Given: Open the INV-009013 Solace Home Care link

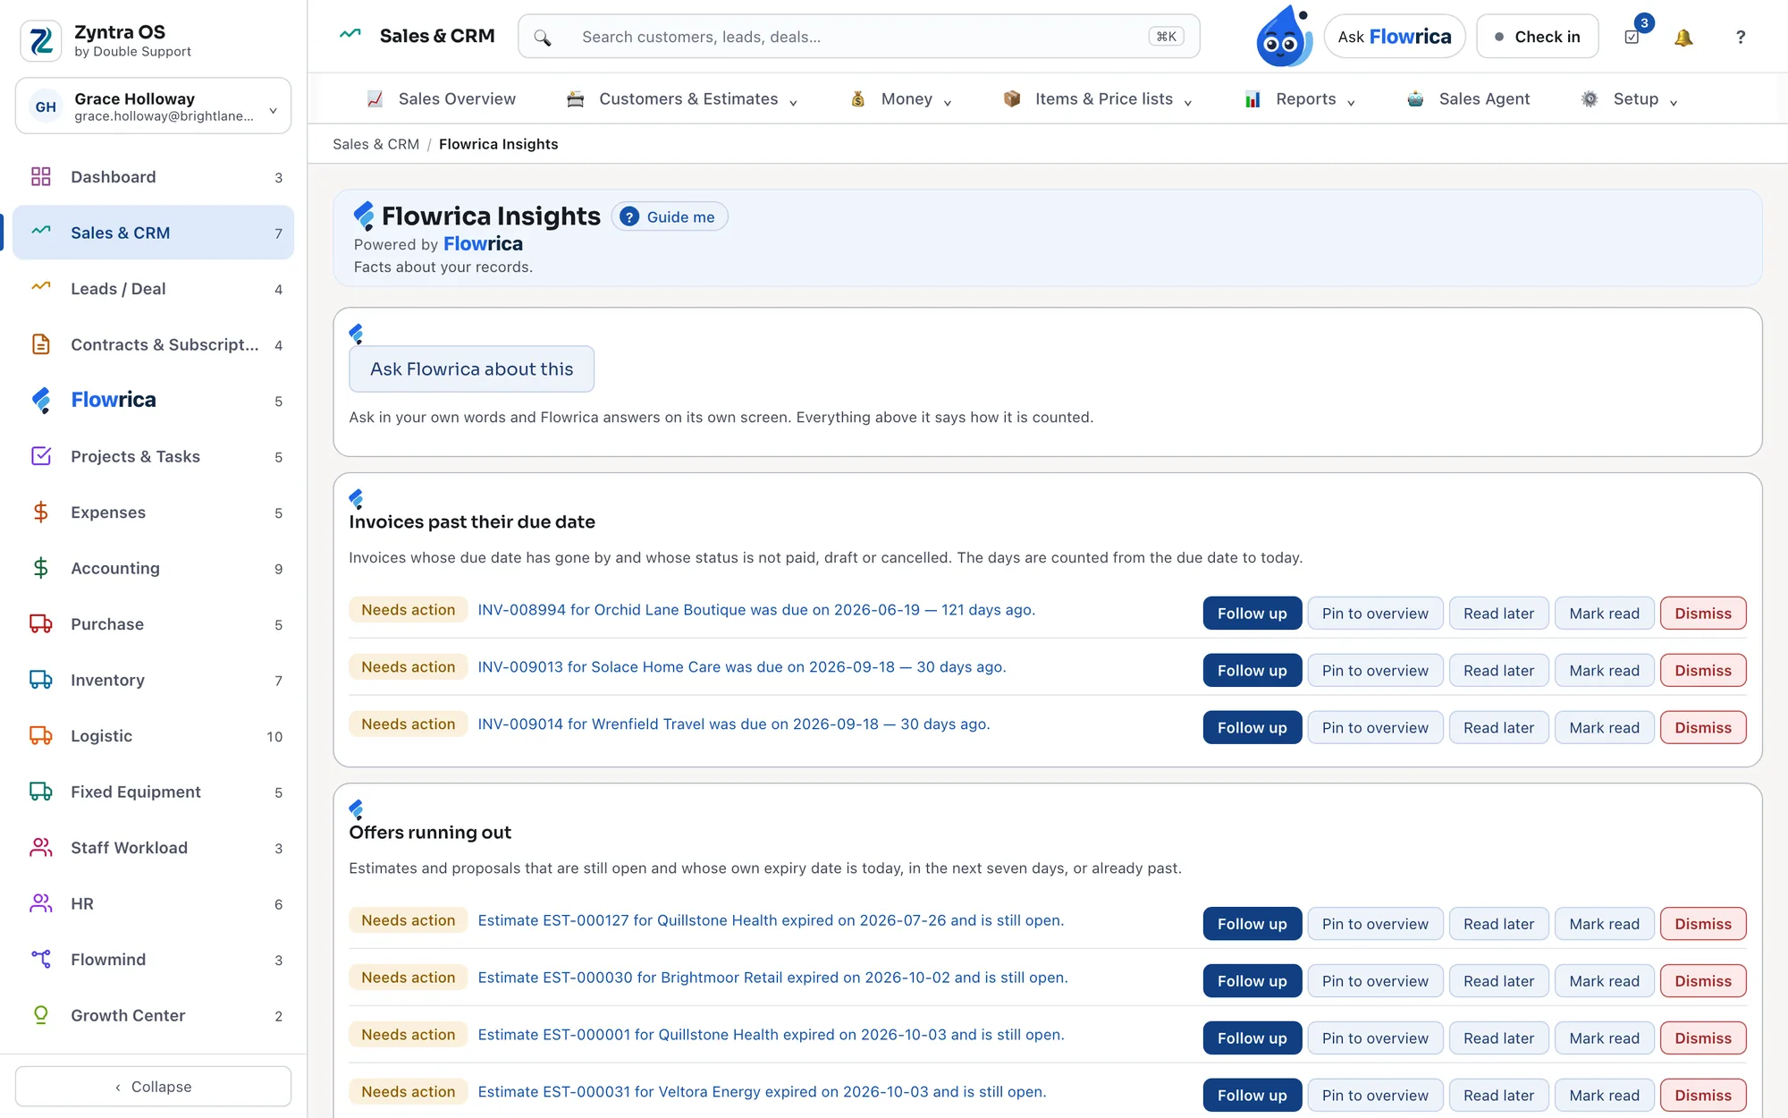Looking at the screenshot, I should (742, 667).
